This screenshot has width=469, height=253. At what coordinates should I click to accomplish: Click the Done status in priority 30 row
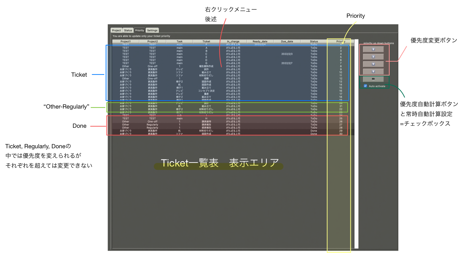point(314,134)
